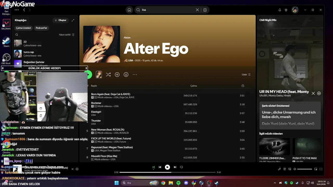Seek using the song progress bar
333x187 pixels.
coord(168,172)
